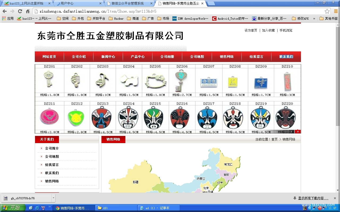This screenshot has width=340, height=212.
Task: Click the 显示所有下载内容 link
Action: (x=313, y=198)
